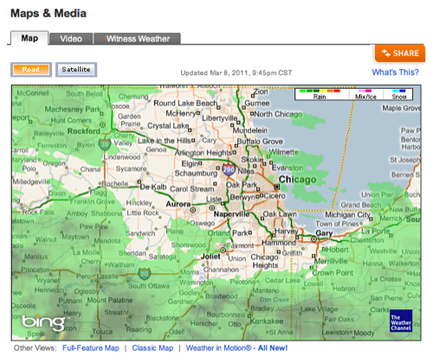Image resolution: width=433 pixels, height=356 pixels.
Task: Click the orange SHARE button
Action: 400,54
